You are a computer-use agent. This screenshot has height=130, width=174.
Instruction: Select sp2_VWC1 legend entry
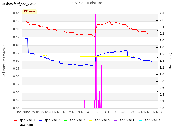click(x=25, y=120)
